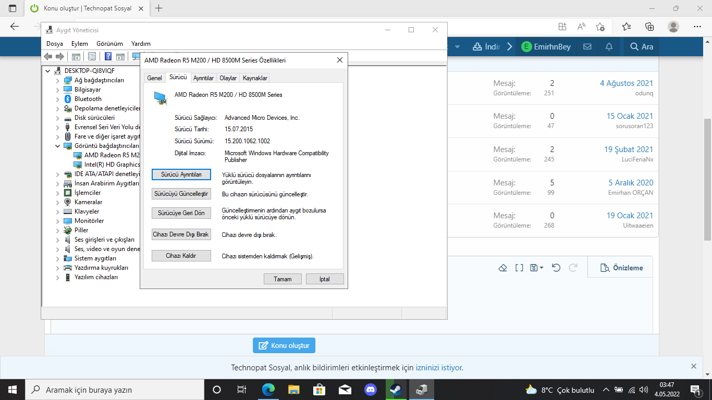The height and width of the screenshot is (400, 712).
Task: Open the Yardım menu
Action: tap(141, 44)
